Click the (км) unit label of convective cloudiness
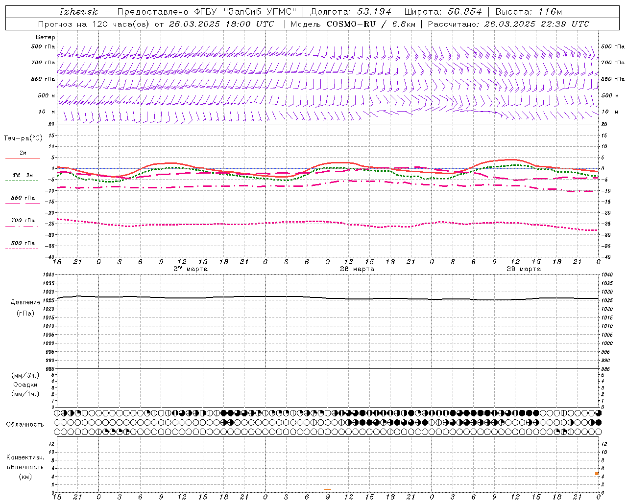The image size is (627, 501). click(25, 477)
